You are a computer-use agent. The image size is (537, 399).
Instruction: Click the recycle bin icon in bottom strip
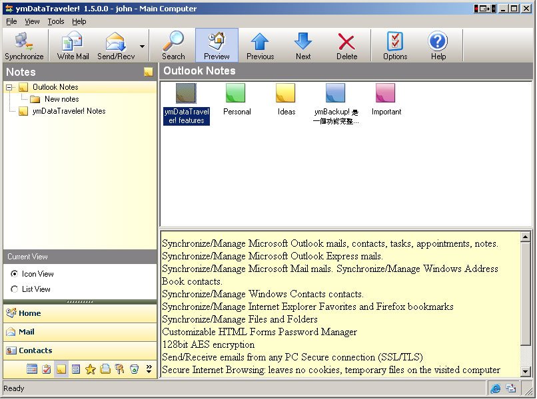point(135,369)
